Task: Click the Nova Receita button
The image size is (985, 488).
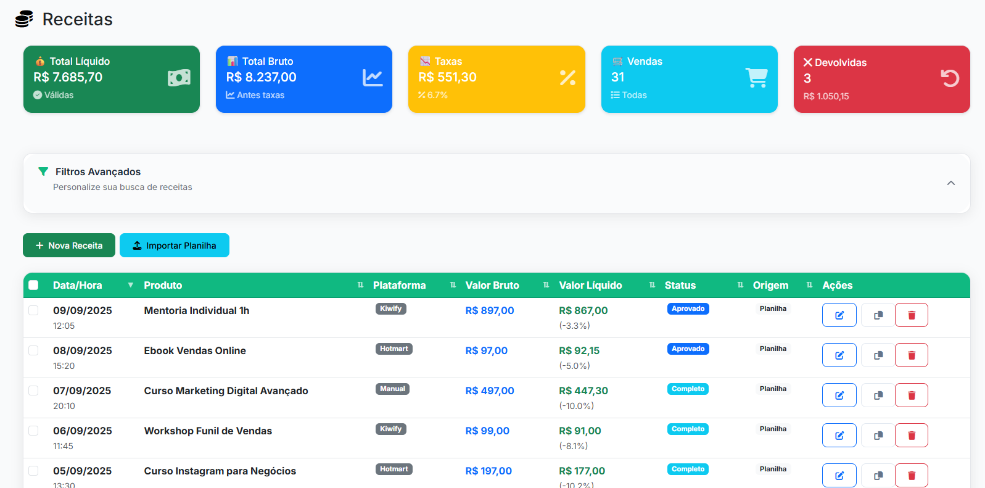Action: point(69,246)
